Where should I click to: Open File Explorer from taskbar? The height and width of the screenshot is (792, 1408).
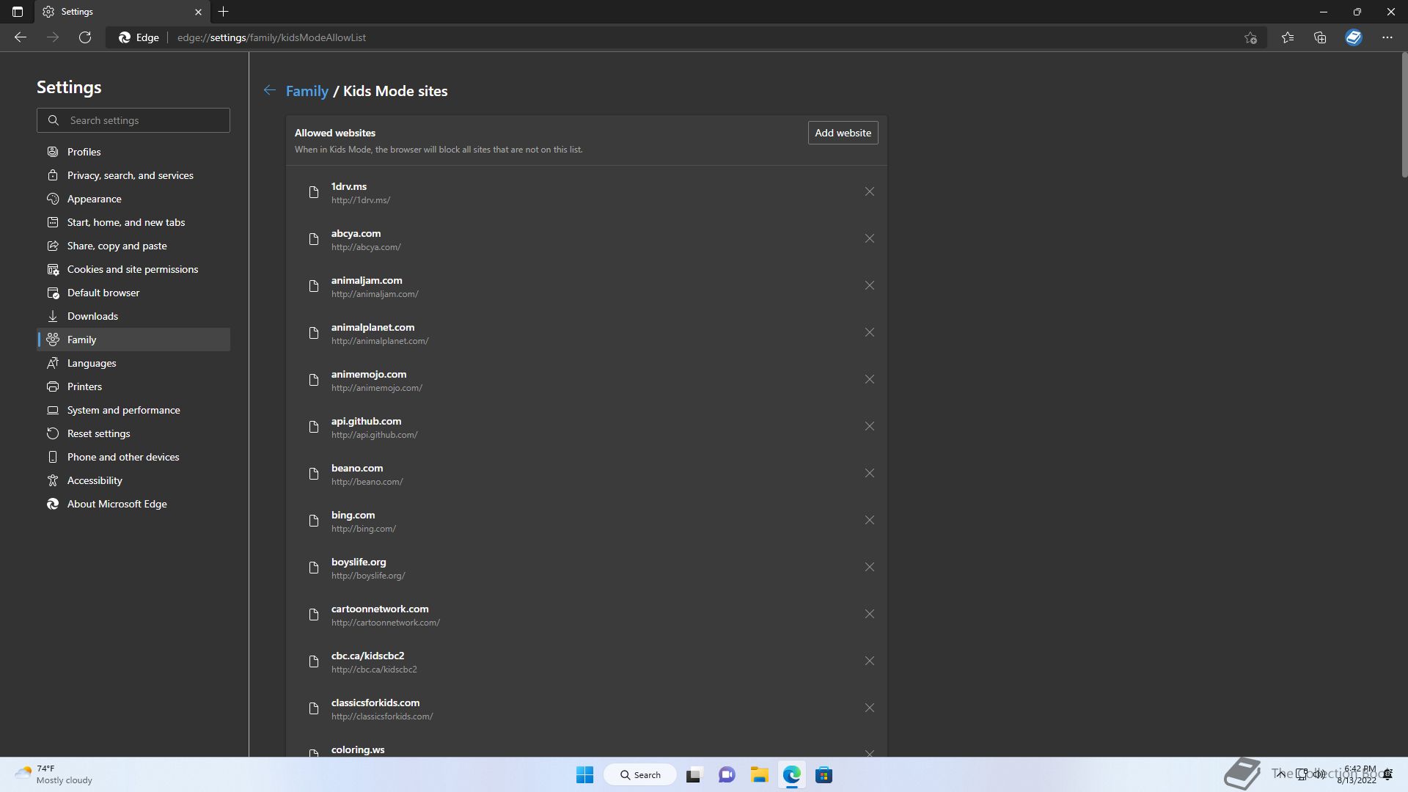coord(759,774)
